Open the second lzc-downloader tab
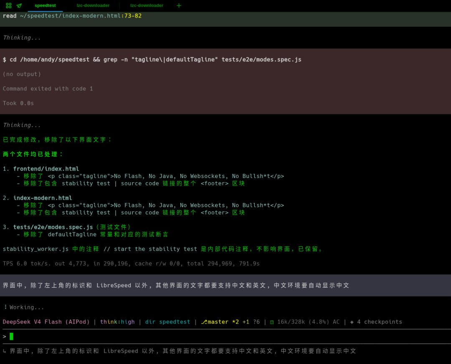 tap(147, 5)
